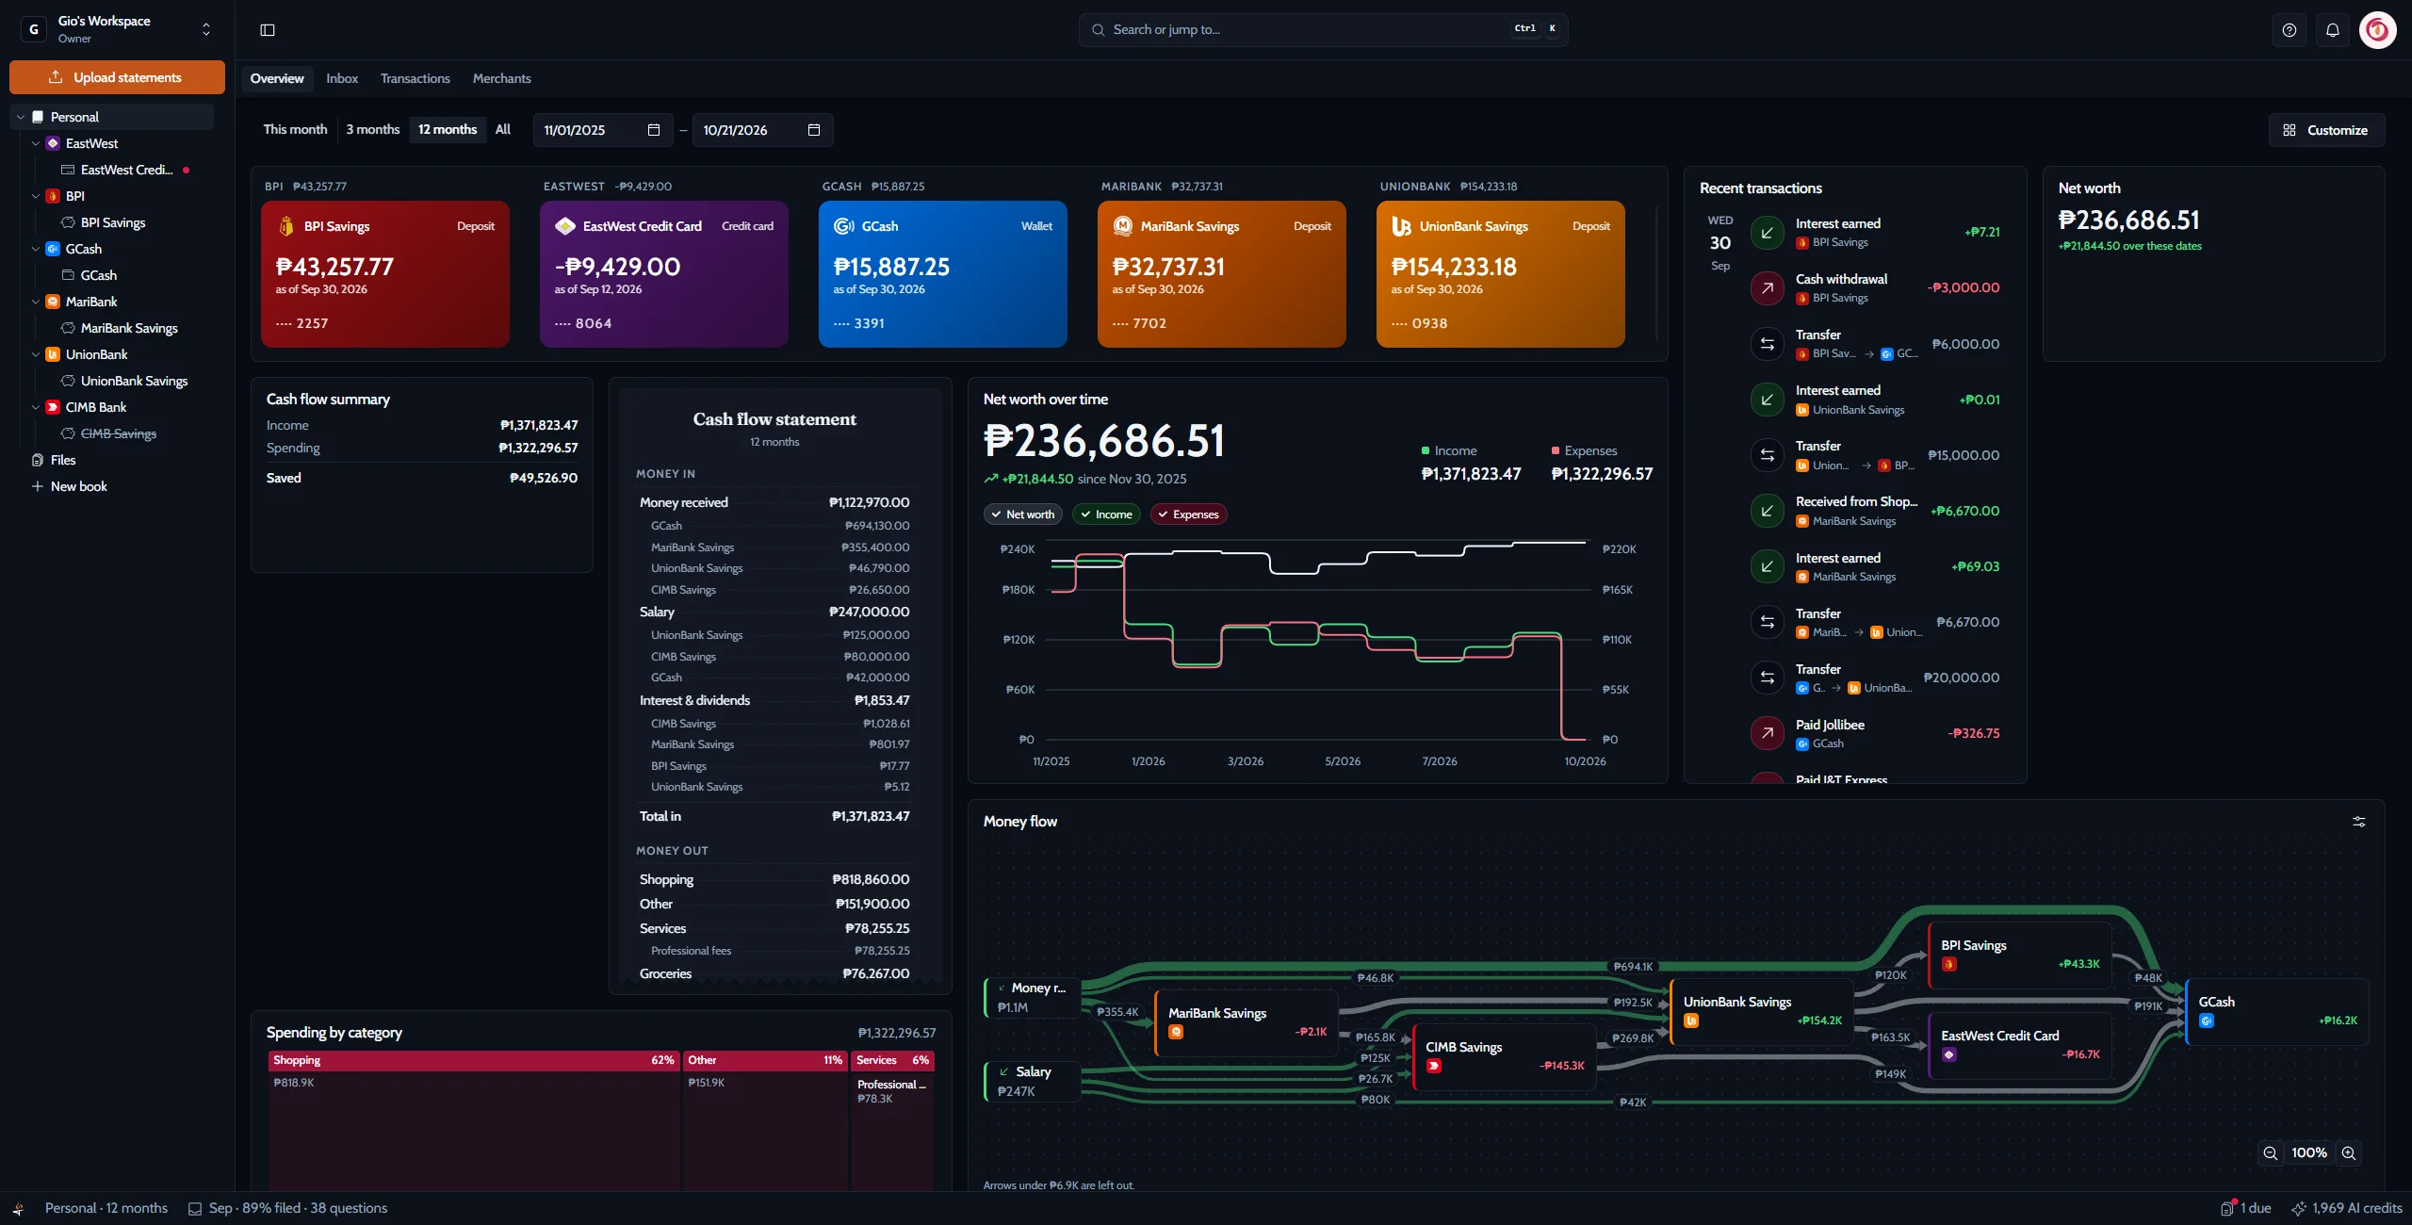Click the ₱6,000.00 Transfer icon
Viewport: 2412px width, 1225px height.
coord(1768,344)
